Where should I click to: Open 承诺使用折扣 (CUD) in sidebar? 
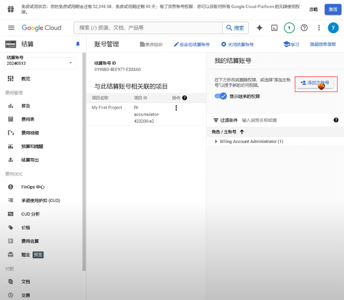[41, 200]
